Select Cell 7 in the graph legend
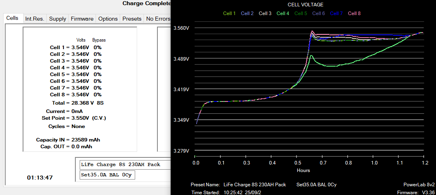The width and height of the screenshot is (436, 195). pos(336,13)
